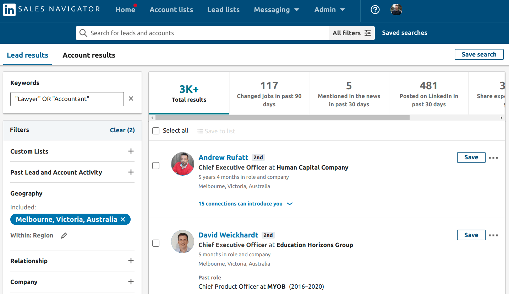This screenshot has height=294, width=509.
Task: Select the 5 Mentioned in the news tab
Action: point(349,93)
